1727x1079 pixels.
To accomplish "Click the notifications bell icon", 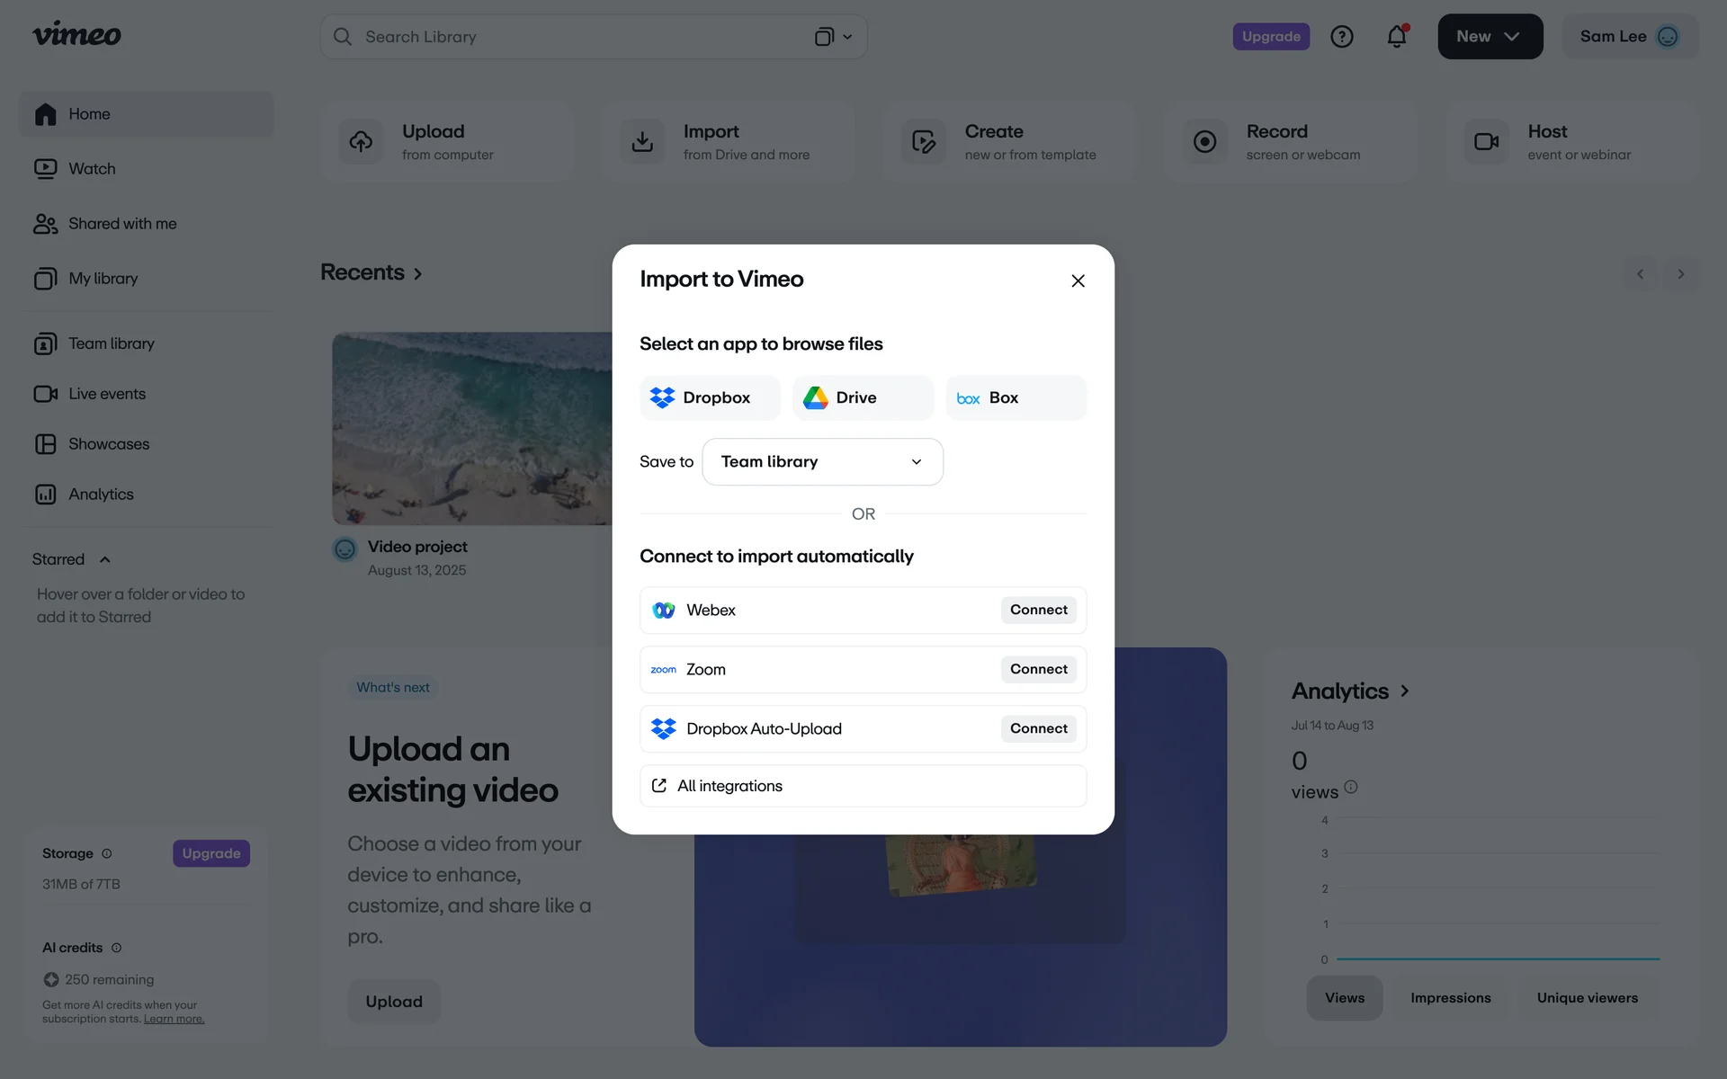I will point(1396,37).
